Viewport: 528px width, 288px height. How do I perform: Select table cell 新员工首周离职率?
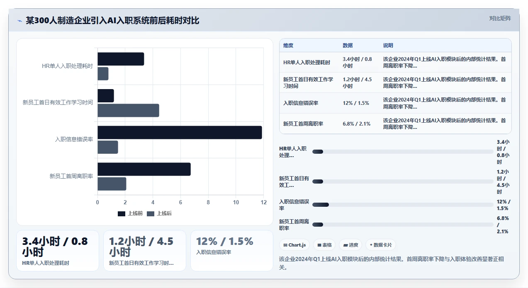(309, 123)
